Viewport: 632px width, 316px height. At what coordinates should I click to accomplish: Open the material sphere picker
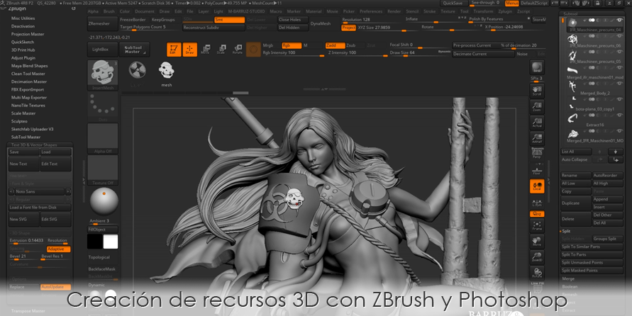coord(104,201)
